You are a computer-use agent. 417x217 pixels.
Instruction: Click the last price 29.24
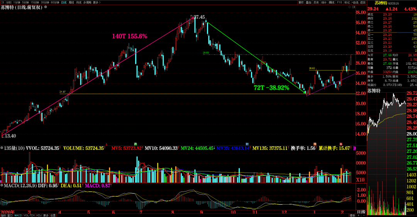(373, 9)
